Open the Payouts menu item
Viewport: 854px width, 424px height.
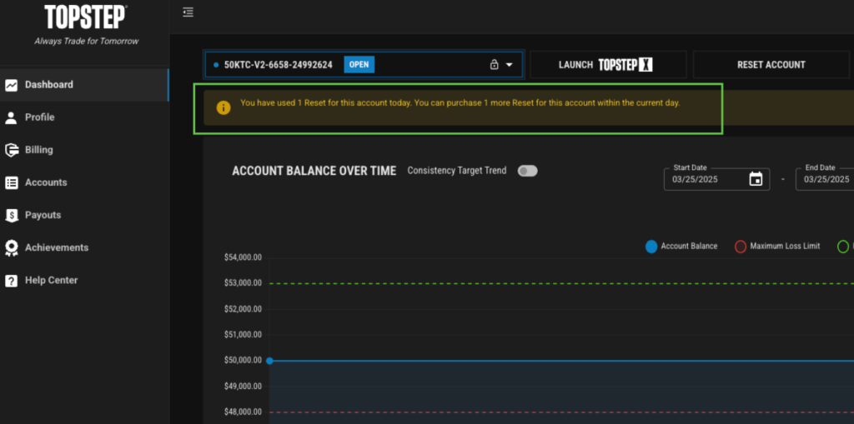coord(43,215)
